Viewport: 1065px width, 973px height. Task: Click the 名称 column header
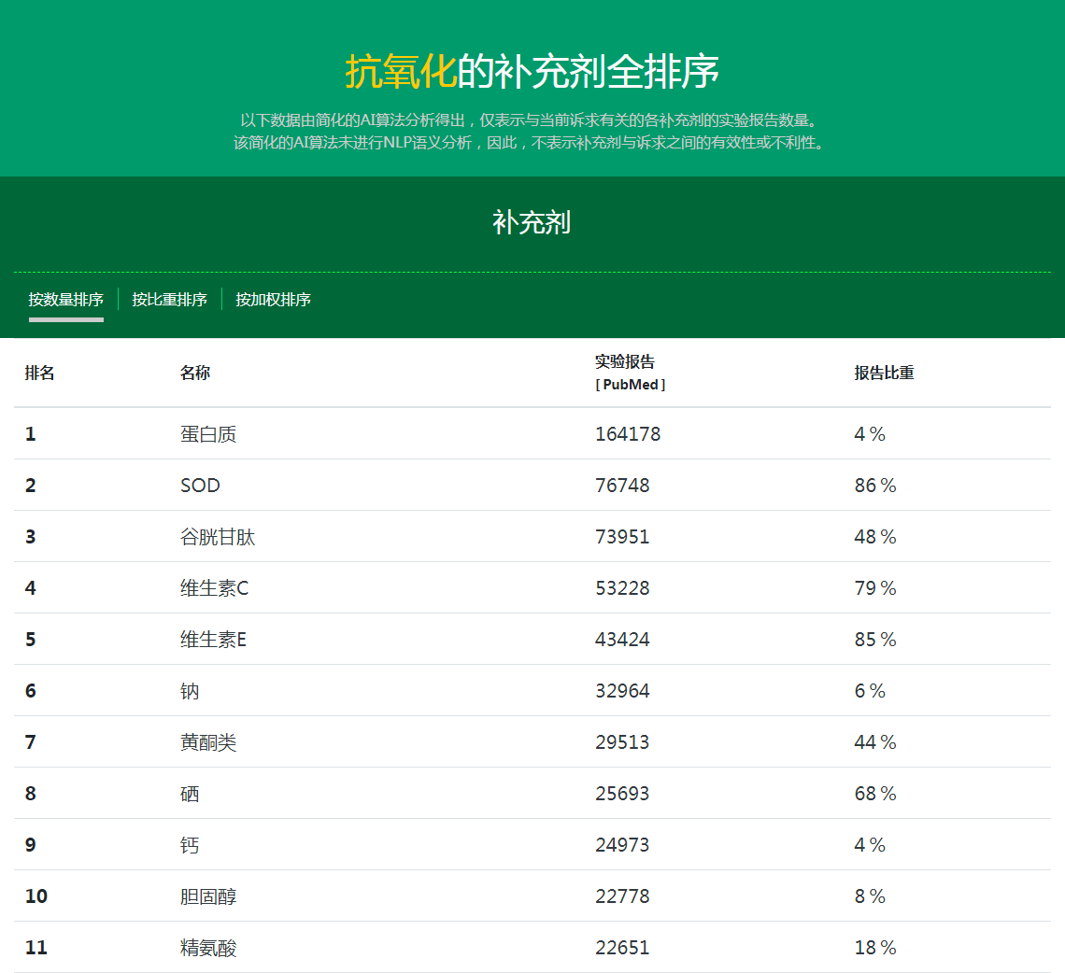pos(195,373)
